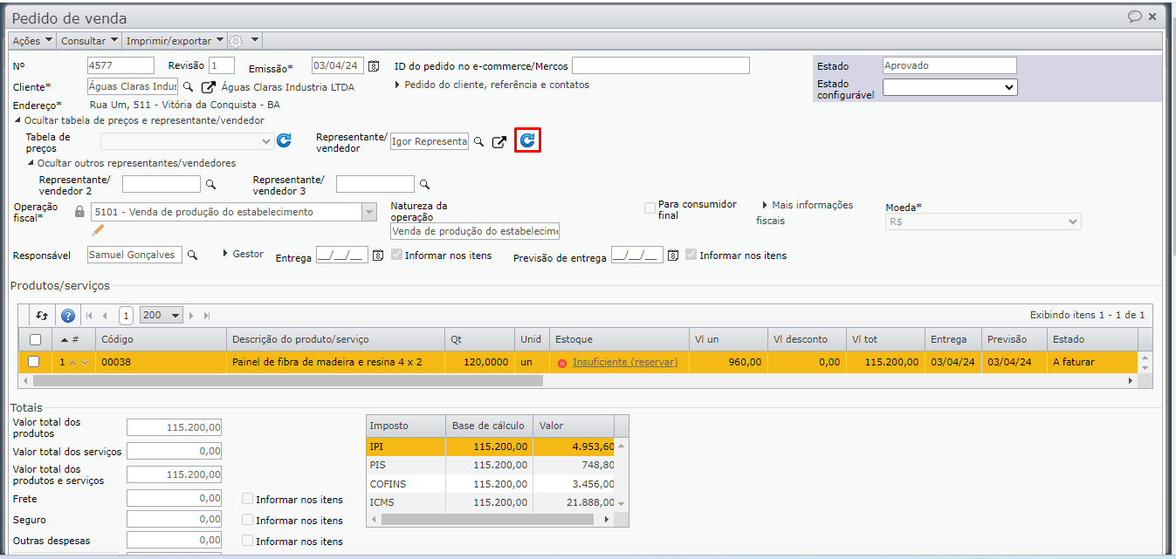The height and width of the screenshot is (559, 1176).
Task: Click the products grid horizontal scrollbar
Action: [288, 380]
